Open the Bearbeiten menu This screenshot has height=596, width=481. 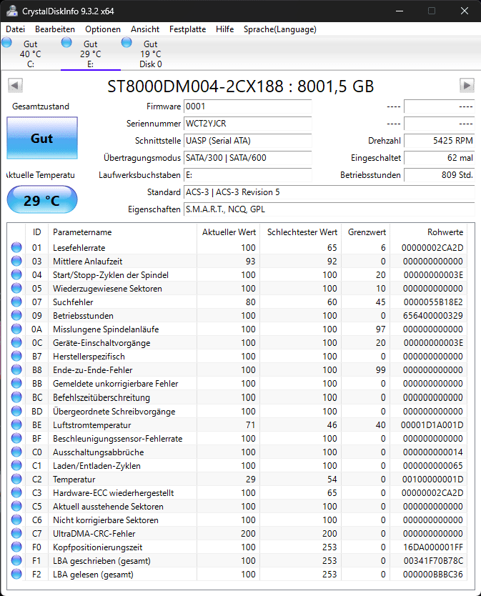[55, 29]
